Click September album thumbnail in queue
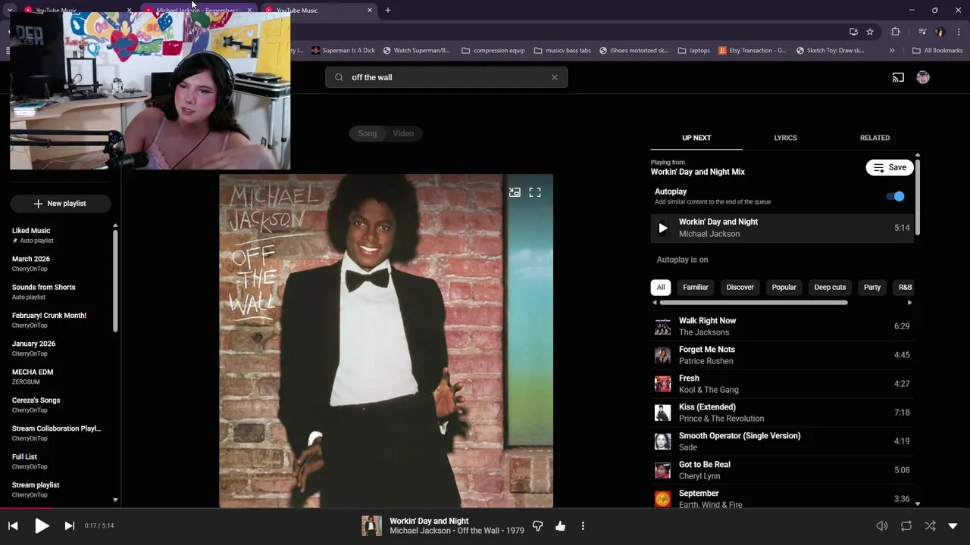This screenshot has height=545, width=970. (x=663, y=499)
